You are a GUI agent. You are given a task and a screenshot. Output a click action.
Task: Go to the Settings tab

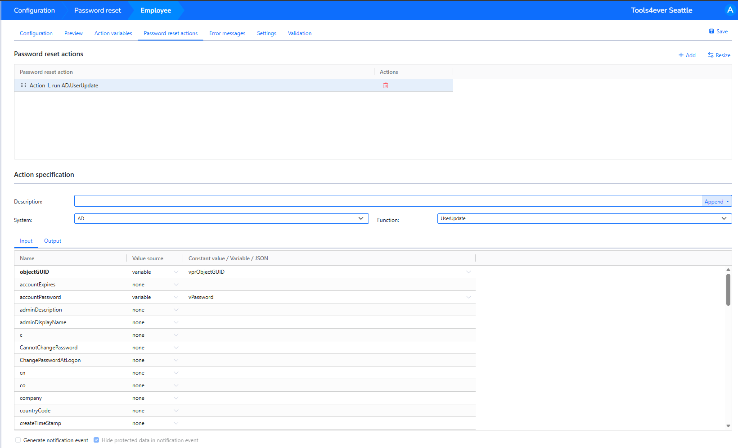266,33
